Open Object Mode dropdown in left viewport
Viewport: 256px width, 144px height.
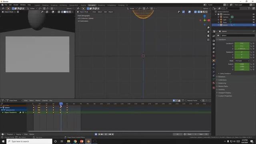tap(9, 12)
